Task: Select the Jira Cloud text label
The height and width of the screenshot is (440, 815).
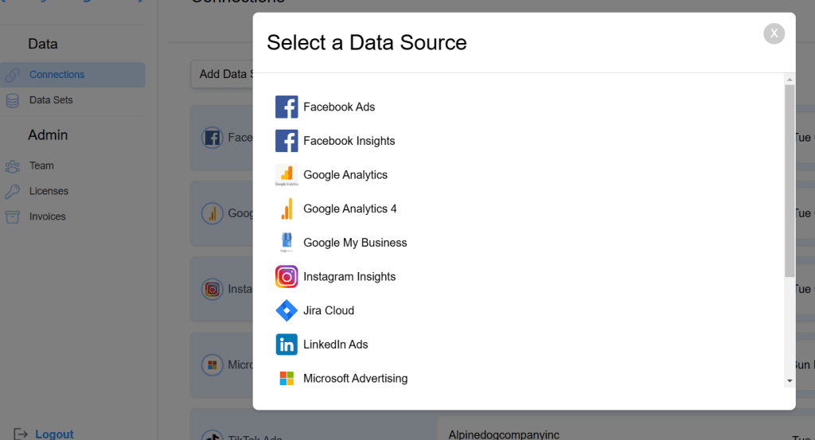Action: click(329, 310)
